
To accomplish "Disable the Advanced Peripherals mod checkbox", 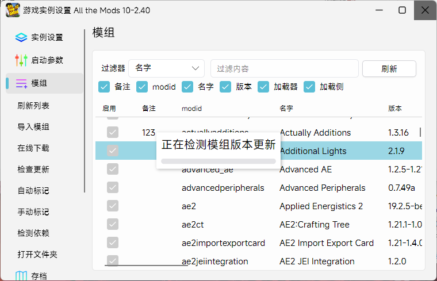I will (x=113, y=188).
